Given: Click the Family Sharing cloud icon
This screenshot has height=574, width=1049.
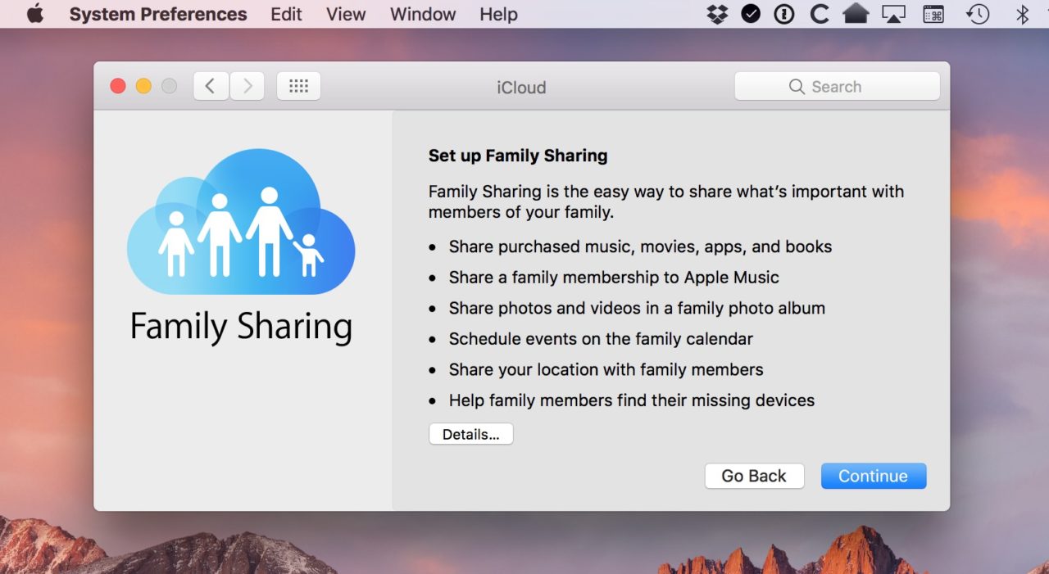Looking at the screenshot, I should [x=241, y=223].
